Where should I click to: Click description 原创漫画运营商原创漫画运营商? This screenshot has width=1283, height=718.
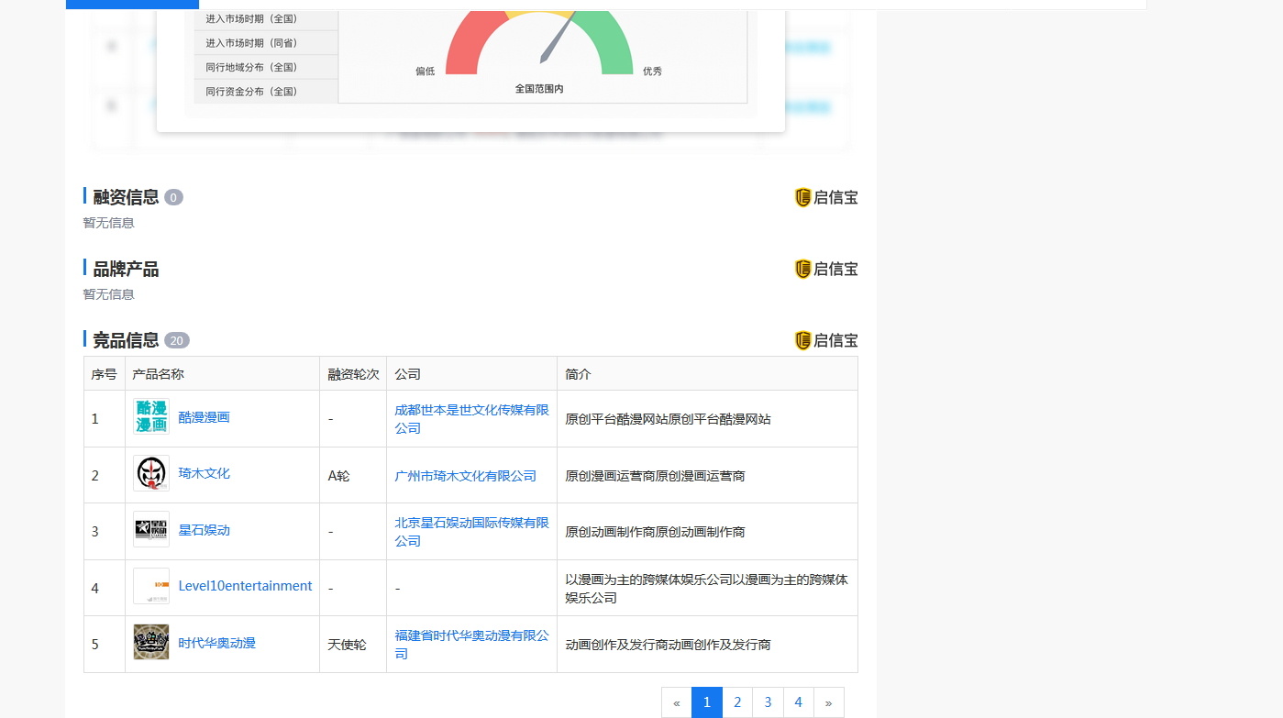pyautogui.click(x=656, y=476)
